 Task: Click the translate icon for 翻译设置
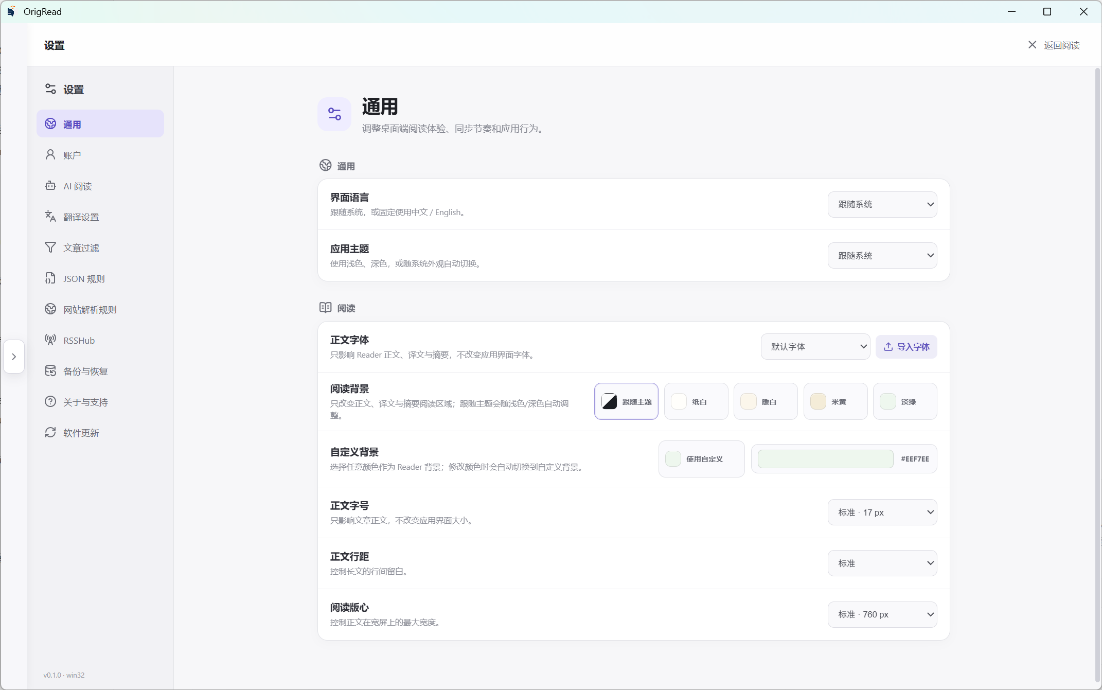tap(50, 217)
